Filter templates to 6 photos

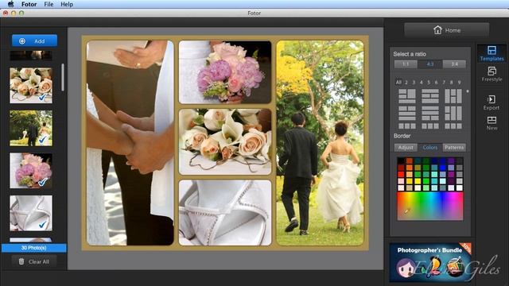click(x=436, y=83)
